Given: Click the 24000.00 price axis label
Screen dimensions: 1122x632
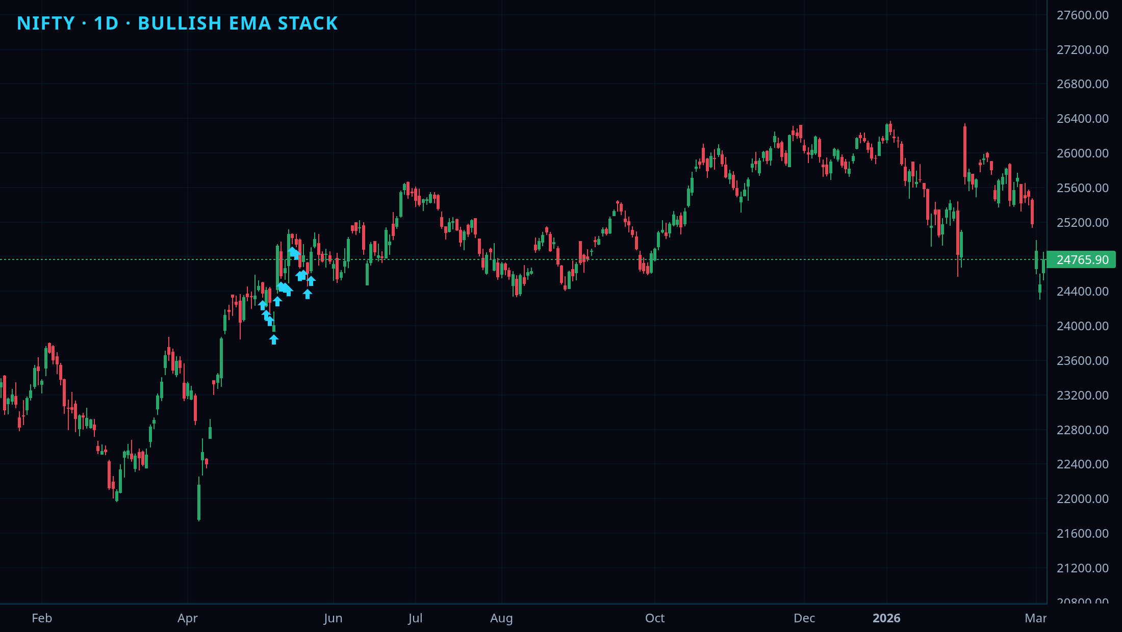Looking at the screenshot, I should pyautogui.click(x=1082, y=326).
